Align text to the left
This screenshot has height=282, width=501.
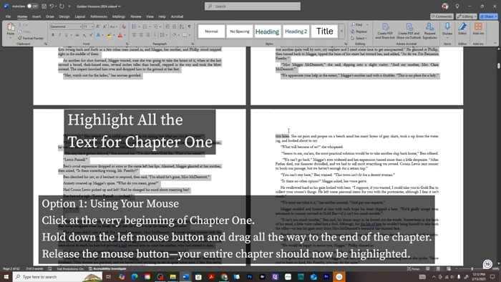tap(135, 35)
